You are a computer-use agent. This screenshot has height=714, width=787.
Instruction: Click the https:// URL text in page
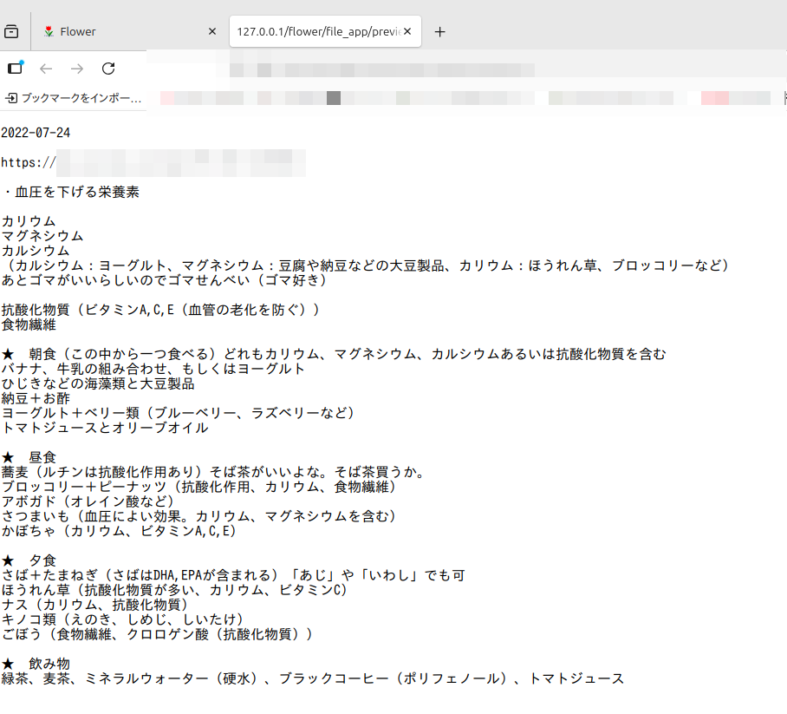pyautogui.click(x=28, y=162)
